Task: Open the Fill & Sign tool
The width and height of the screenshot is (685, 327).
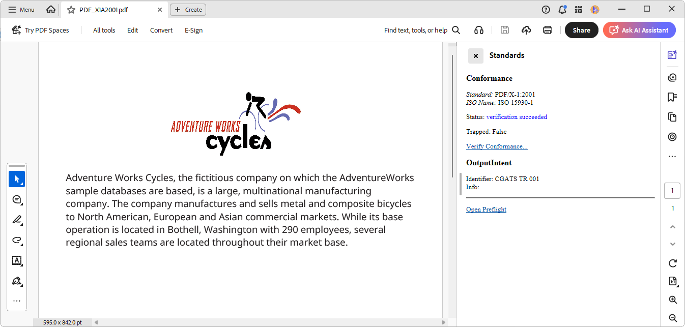Action: pos(17,281)
